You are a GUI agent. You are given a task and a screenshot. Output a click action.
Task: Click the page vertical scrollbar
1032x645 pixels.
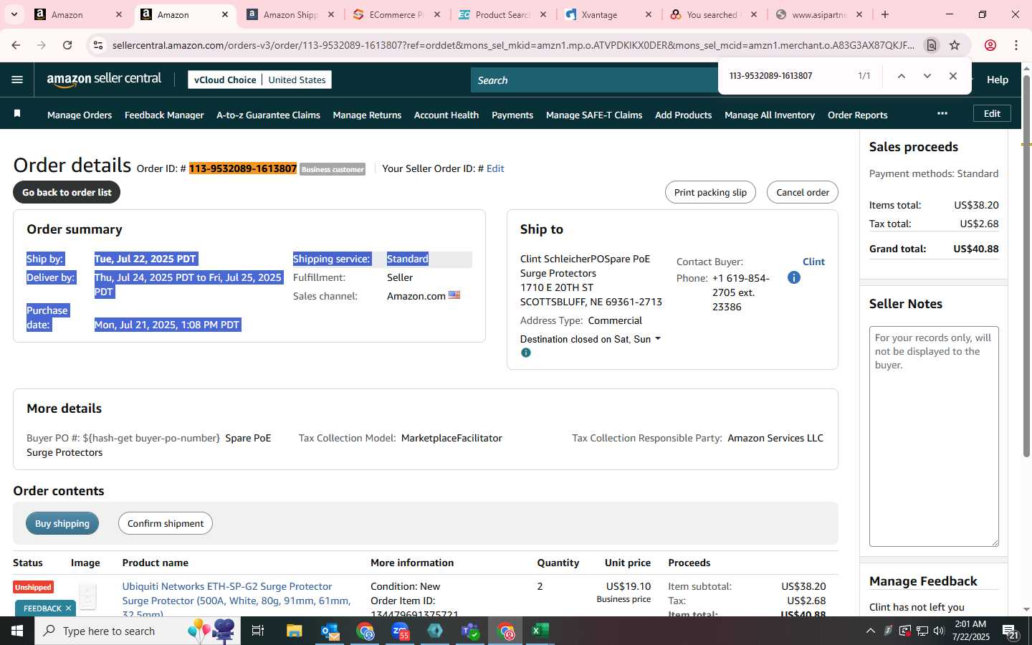(1026, 267)
